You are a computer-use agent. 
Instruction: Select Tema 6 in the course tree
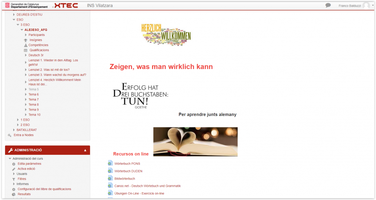point(33,94)
